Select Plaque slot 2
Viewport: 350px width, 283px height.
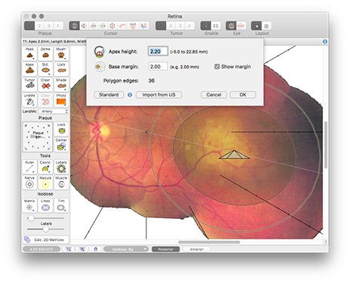tap(39, 26)
